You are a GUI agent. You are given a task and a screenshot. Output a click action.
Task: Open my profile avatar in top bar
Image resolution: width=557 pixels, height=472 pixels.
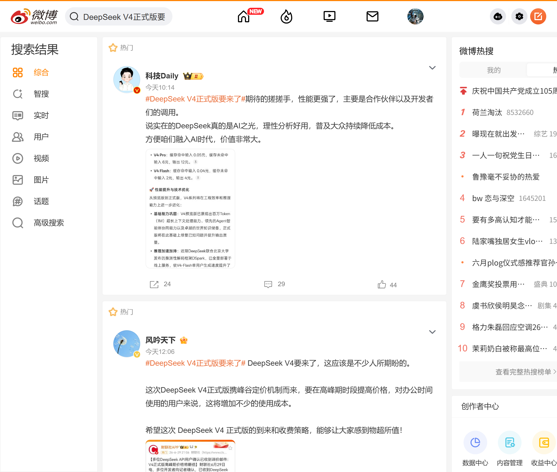tap(415, 17)
